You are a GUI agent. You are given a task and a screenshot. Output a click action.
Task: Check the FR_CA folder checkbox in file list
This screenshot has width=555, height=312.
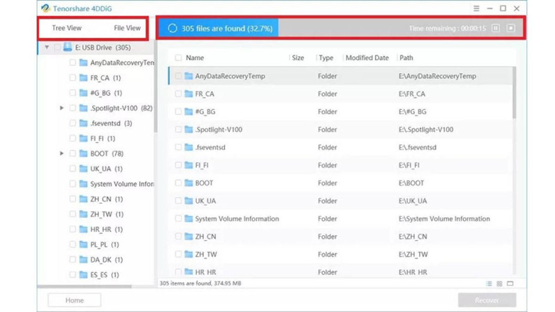pos(178,94)
